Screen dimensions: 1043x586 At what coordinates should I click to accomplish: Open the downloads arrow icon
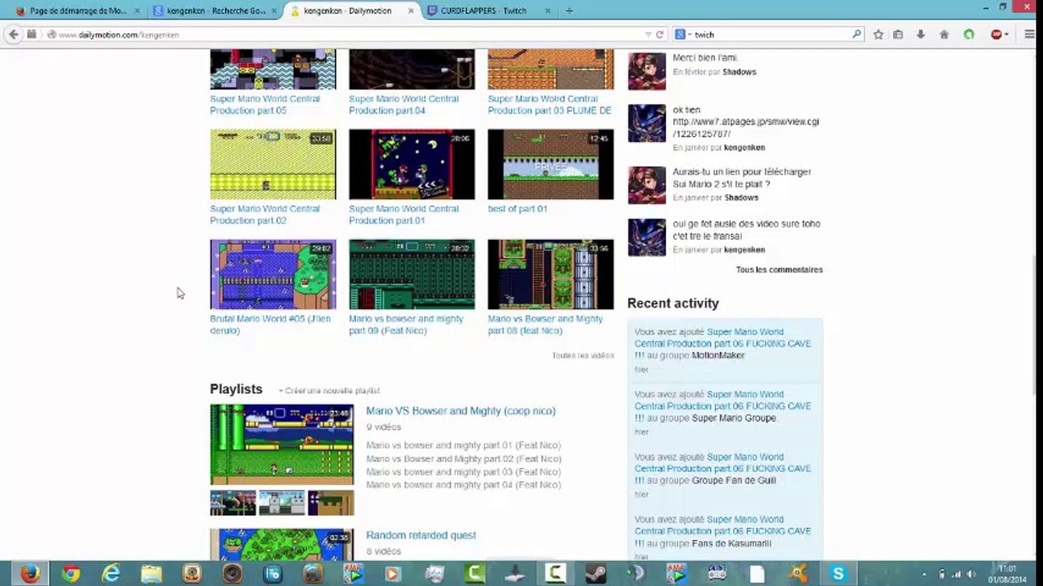tap(921, 35)
